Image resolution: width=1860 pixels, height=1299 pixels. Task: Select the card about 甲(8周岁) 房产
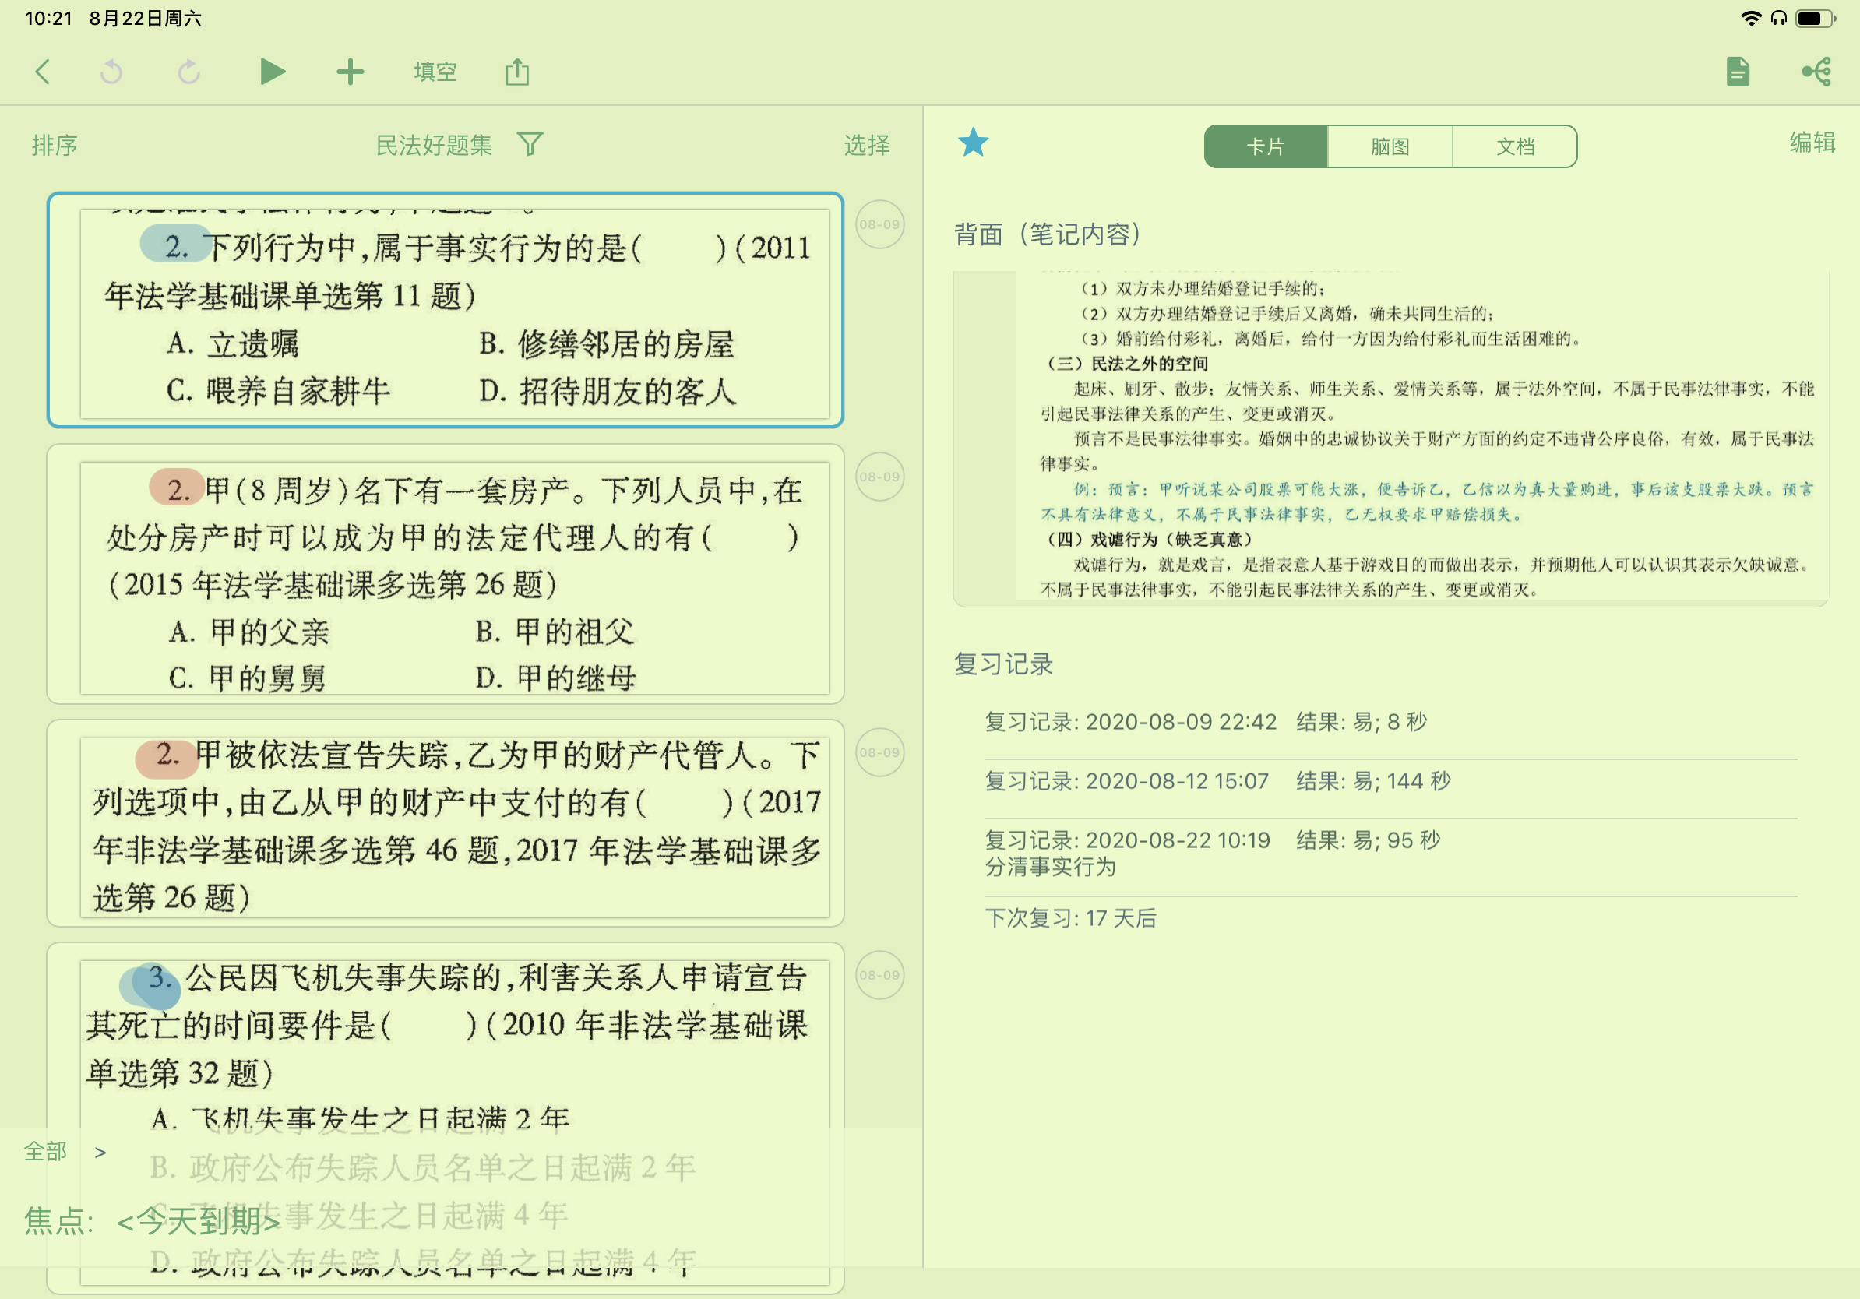pos(446,574)
